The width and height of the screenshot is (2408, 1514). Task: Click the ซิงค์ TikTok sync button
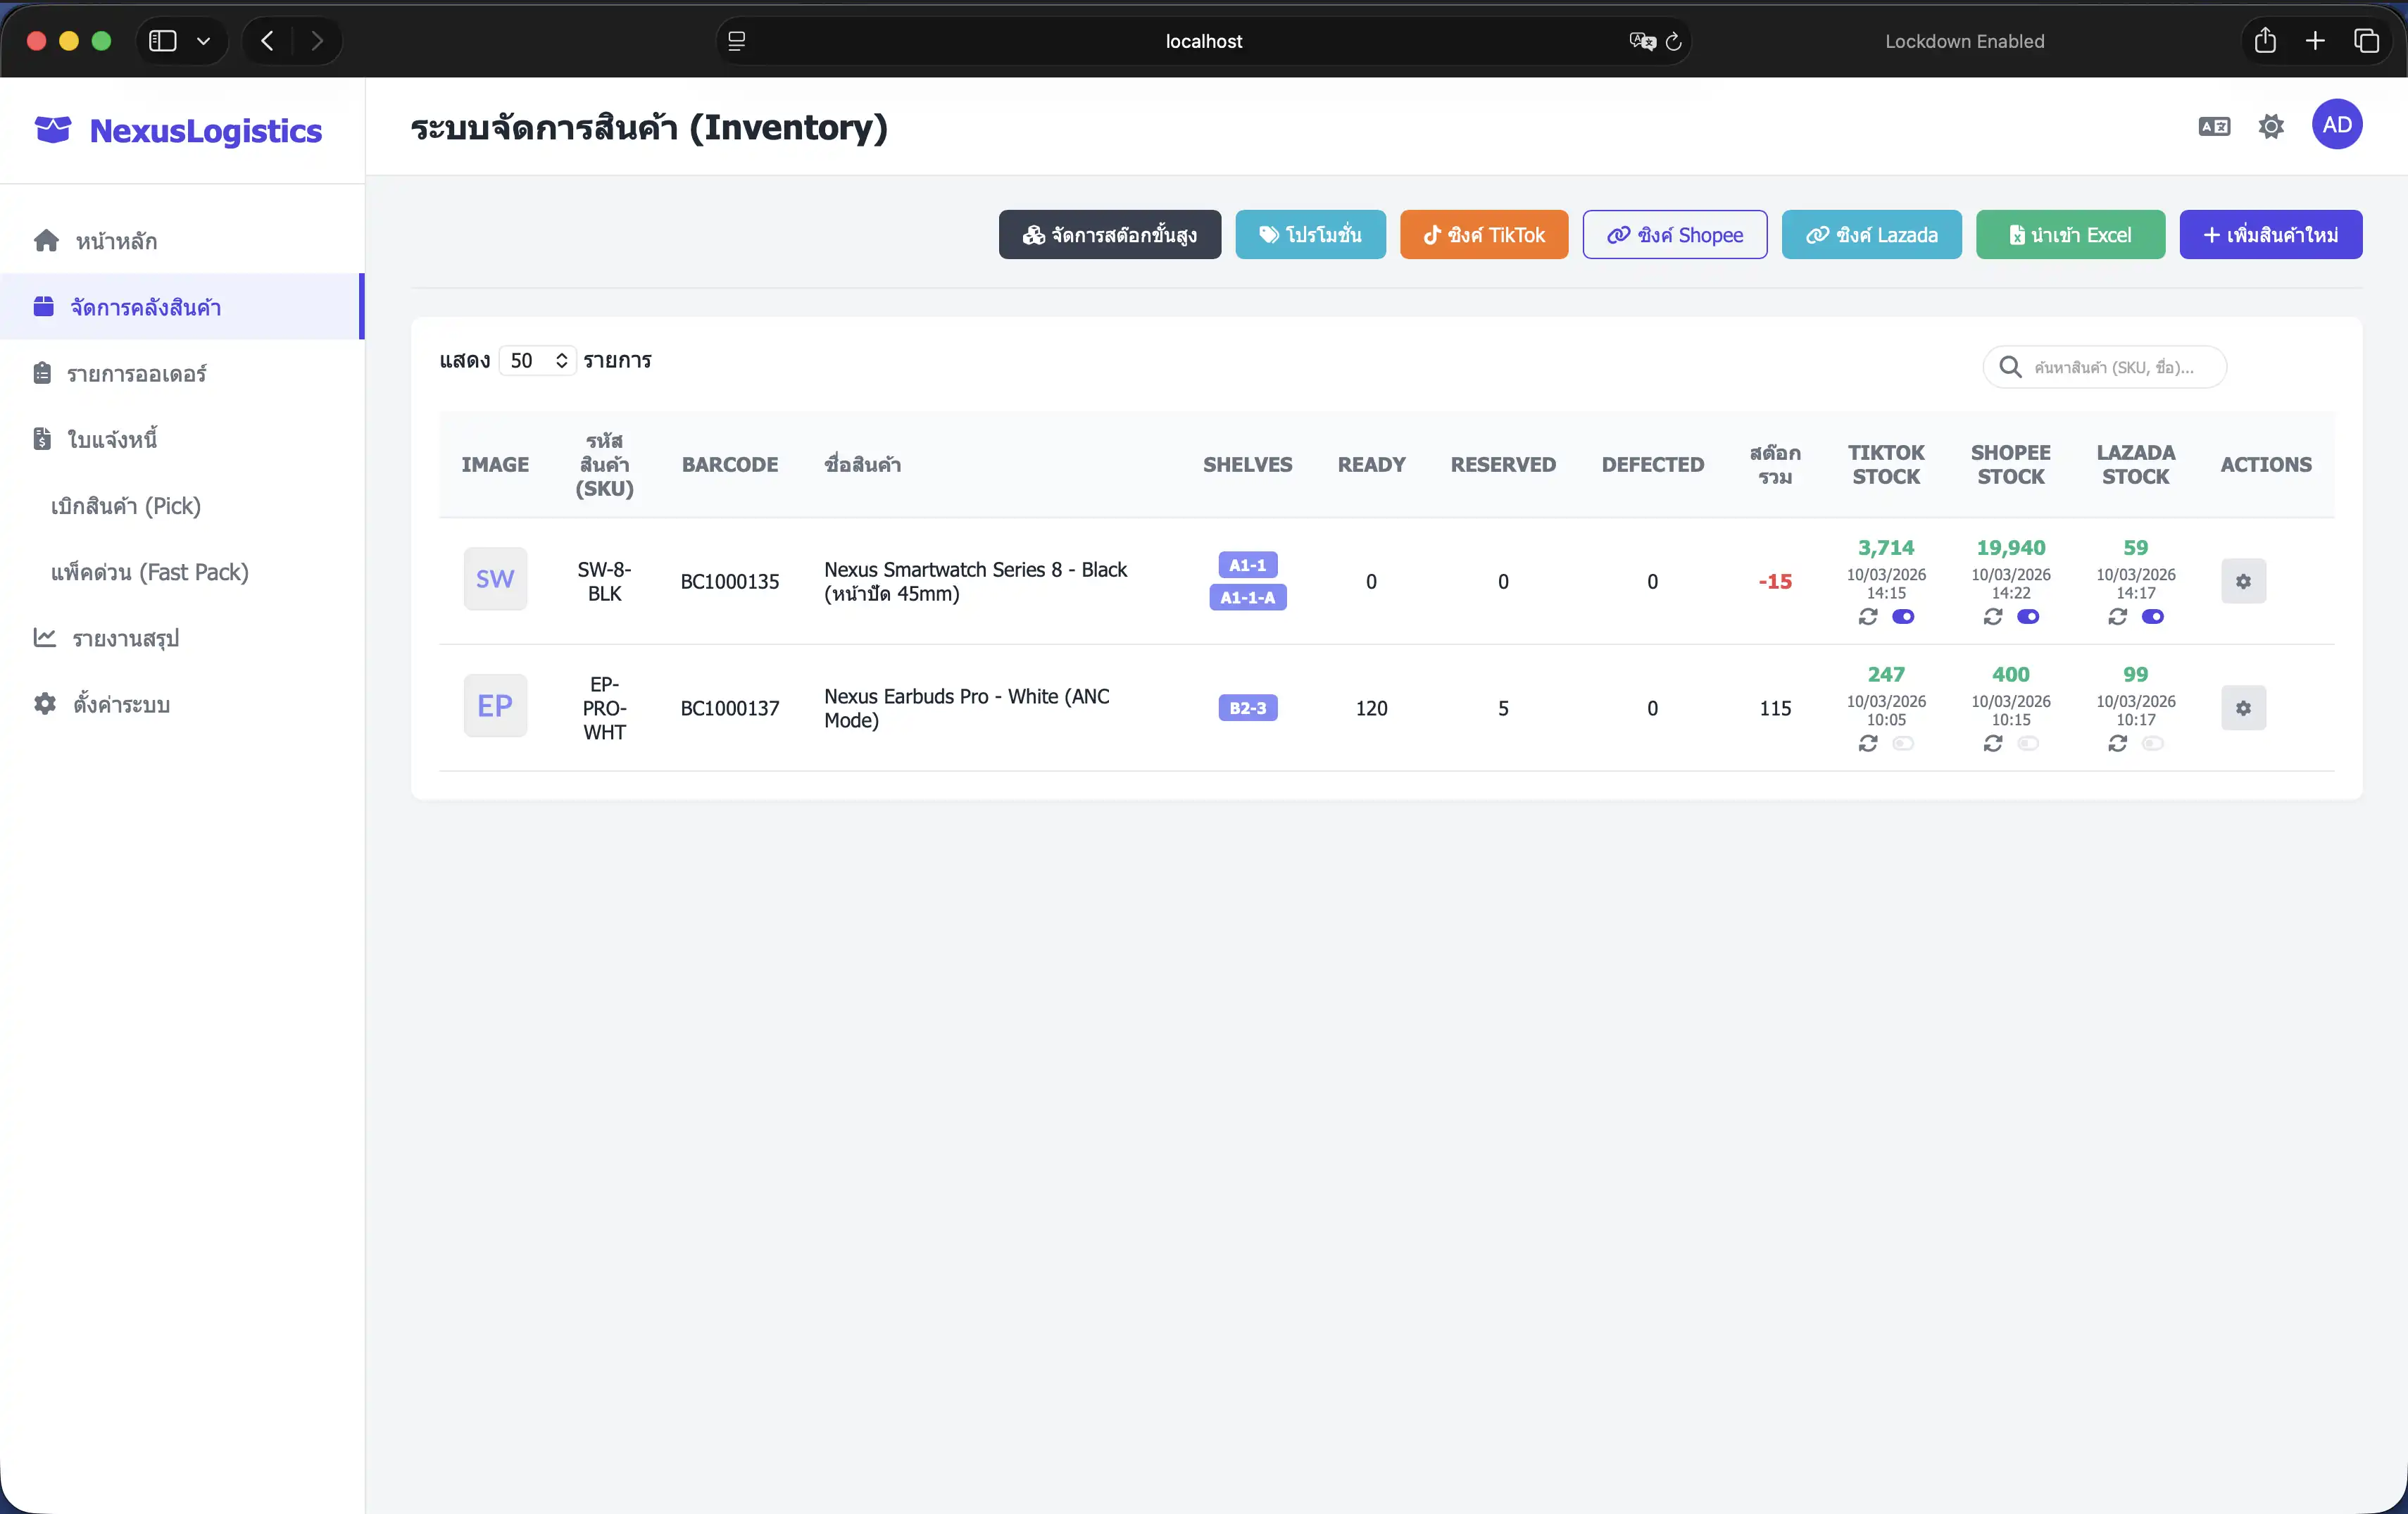(1483, 235)
